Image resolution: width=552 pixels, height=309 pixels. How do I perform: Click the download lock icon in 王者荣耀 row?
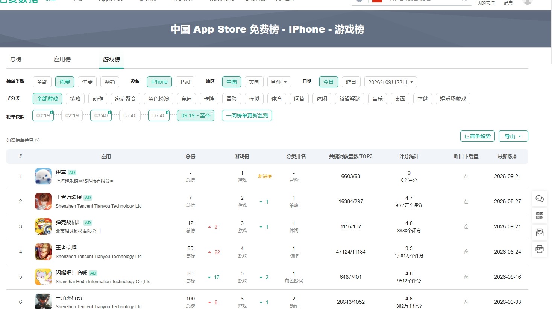466,252
